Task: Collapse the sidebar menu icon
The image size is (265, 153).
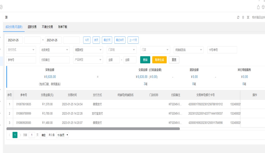Action: (6, 17)
